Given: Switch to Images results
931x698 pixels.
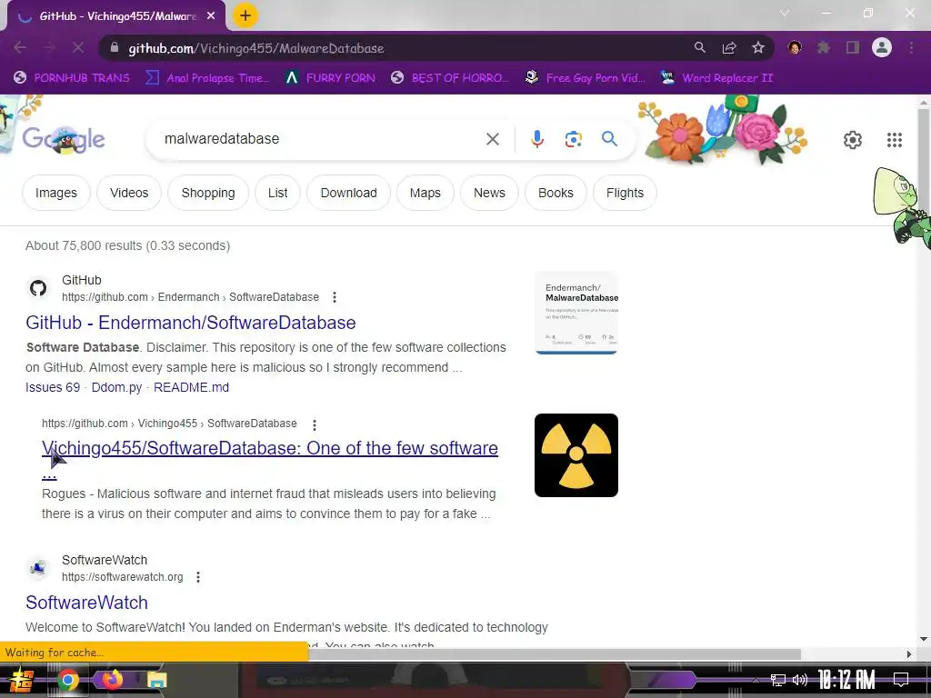Looking at the screenshot, I should (x=55, y=193).
